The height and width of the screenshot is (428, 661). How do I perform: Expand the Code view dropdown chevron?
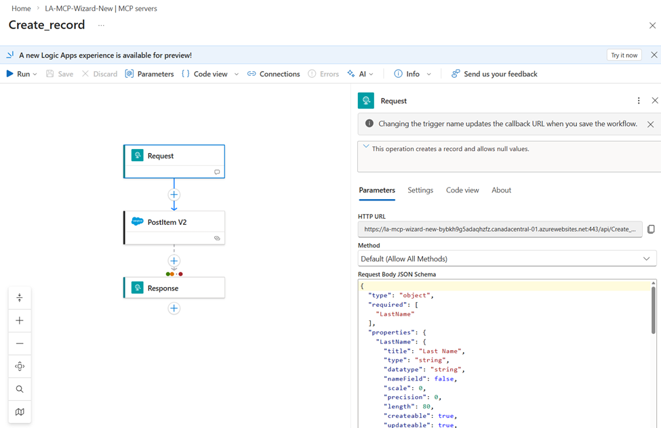coord(237,74)
